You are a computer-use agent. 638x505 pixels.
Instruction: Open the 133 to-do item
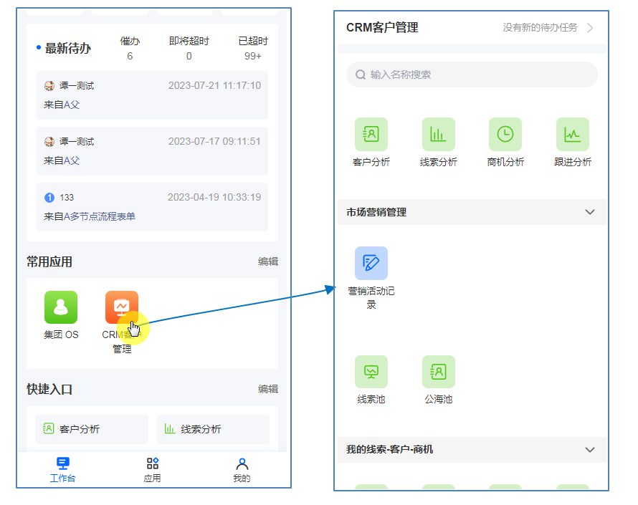pyautogui.click(x=152, y=206)
